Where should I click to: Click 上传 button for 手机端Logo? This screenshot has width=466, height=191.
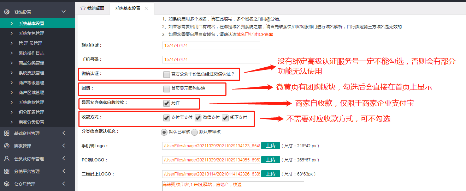pyautogui.click(x=271, y=146)
